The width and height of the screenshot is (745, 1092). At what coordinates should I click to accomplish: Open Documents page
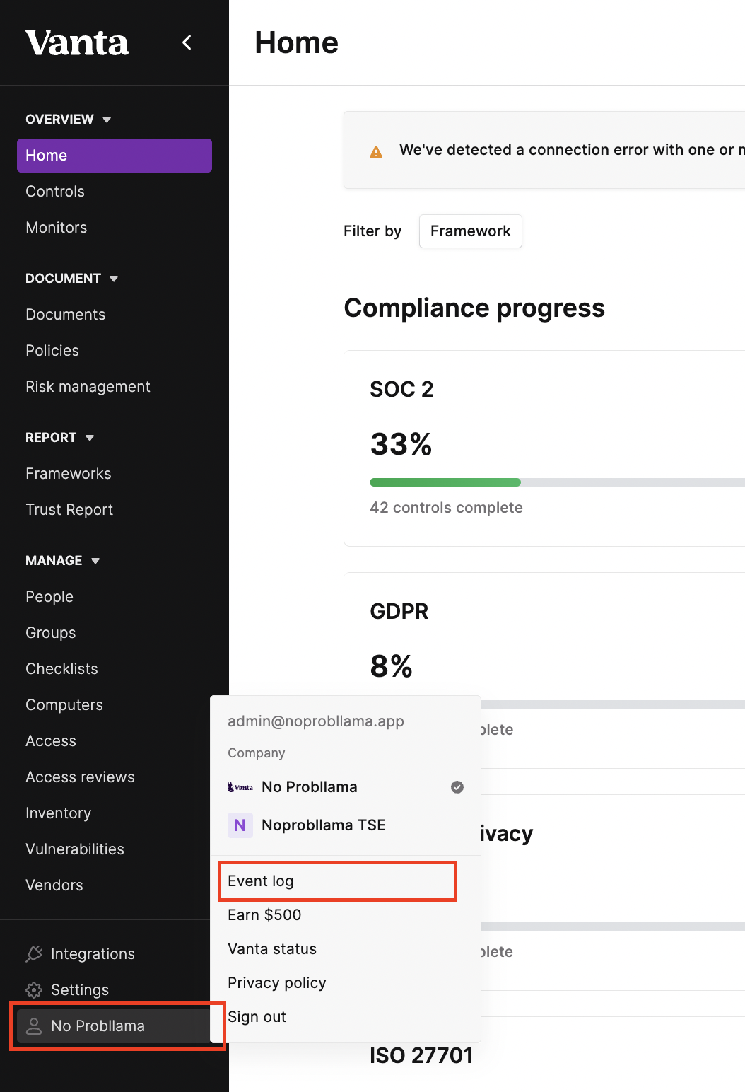66,315
